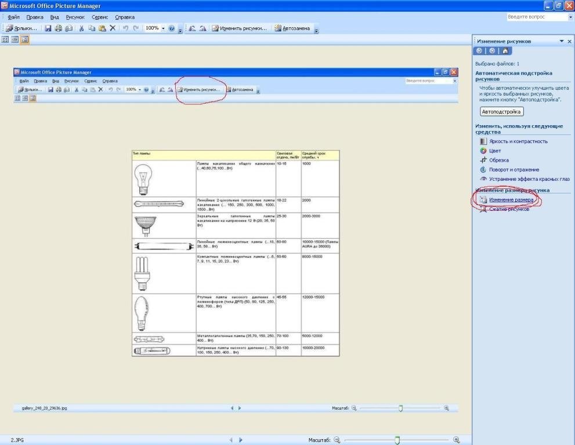Click the Масштаб zoom slider handle

point(397,440)
